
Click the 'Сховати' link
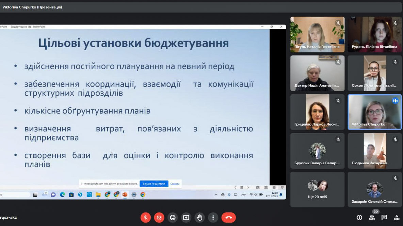coord(175,184)
